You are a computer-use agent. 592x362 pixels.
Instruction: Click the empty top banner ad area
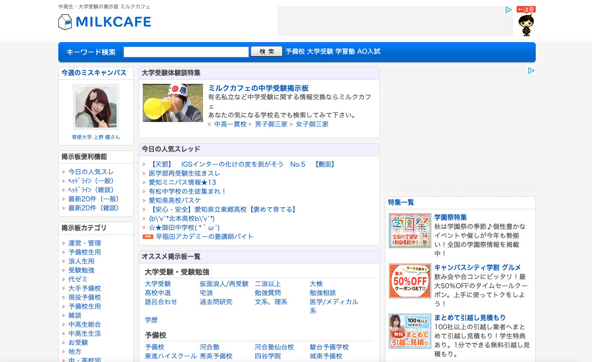point(396,21)
